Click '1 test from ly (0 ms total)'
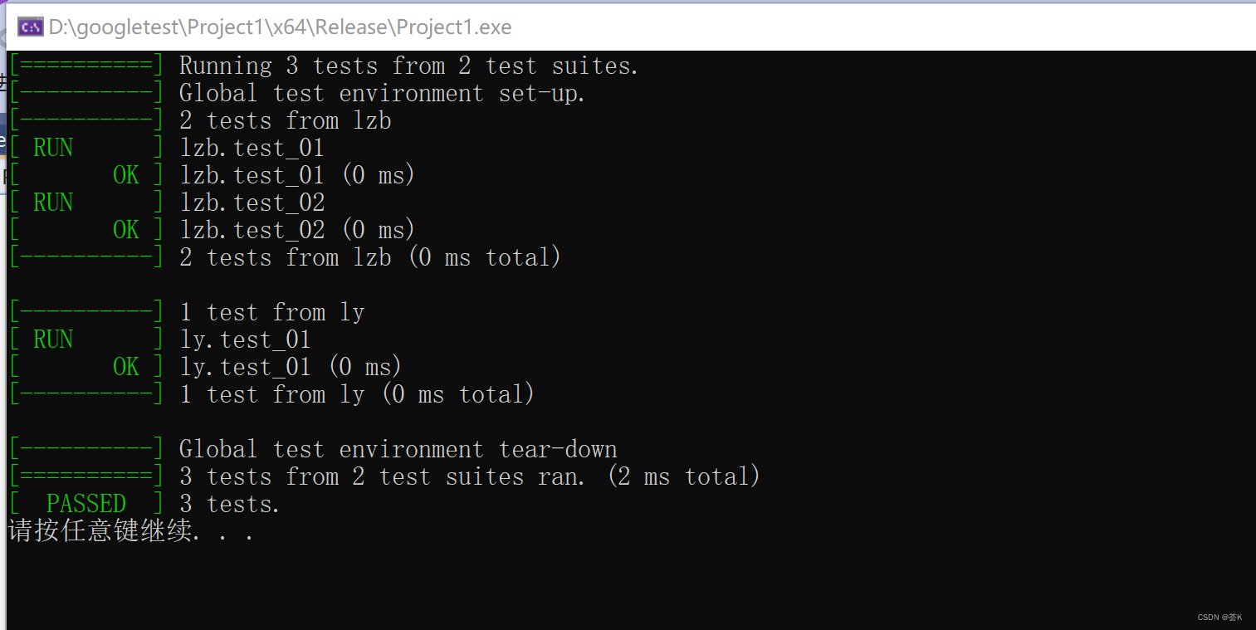 [357, 394]
